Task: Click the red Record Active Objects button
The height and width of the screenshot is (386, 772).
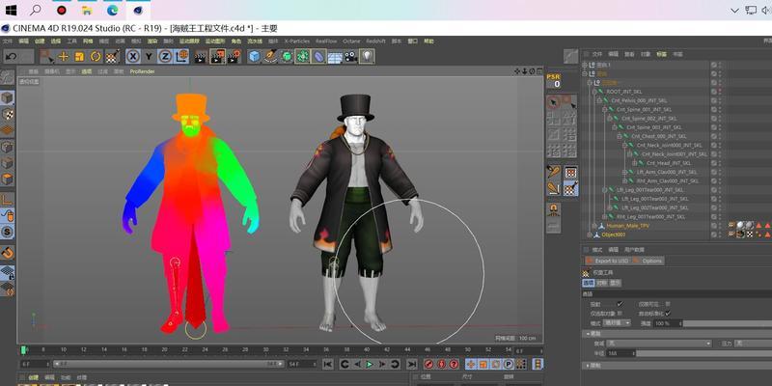Action: point(428,365)
